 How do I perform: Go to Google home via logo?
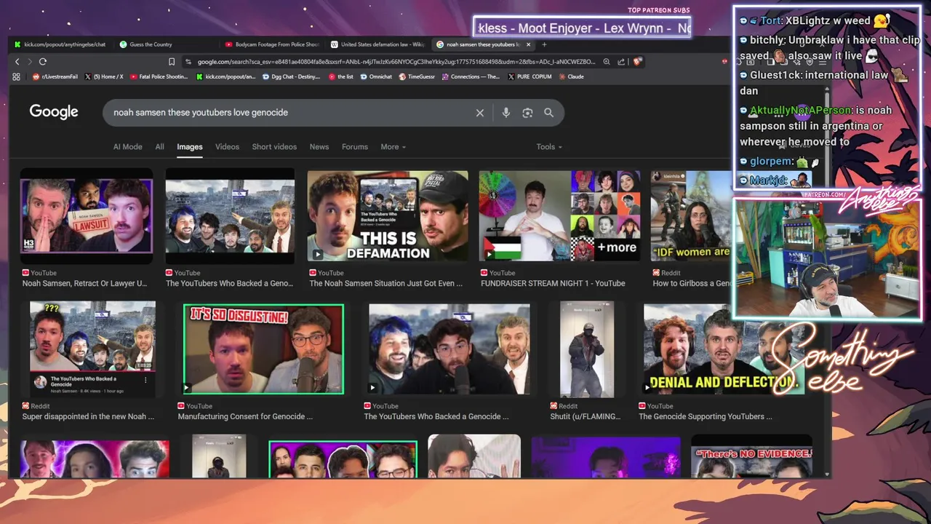(x=54, y=112)
